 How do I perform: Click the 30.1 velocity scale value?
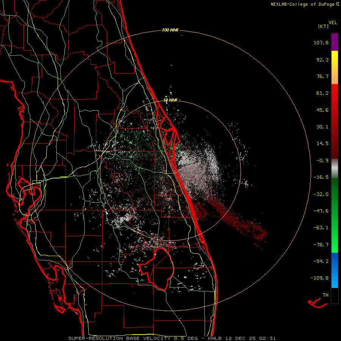point(322,127)
